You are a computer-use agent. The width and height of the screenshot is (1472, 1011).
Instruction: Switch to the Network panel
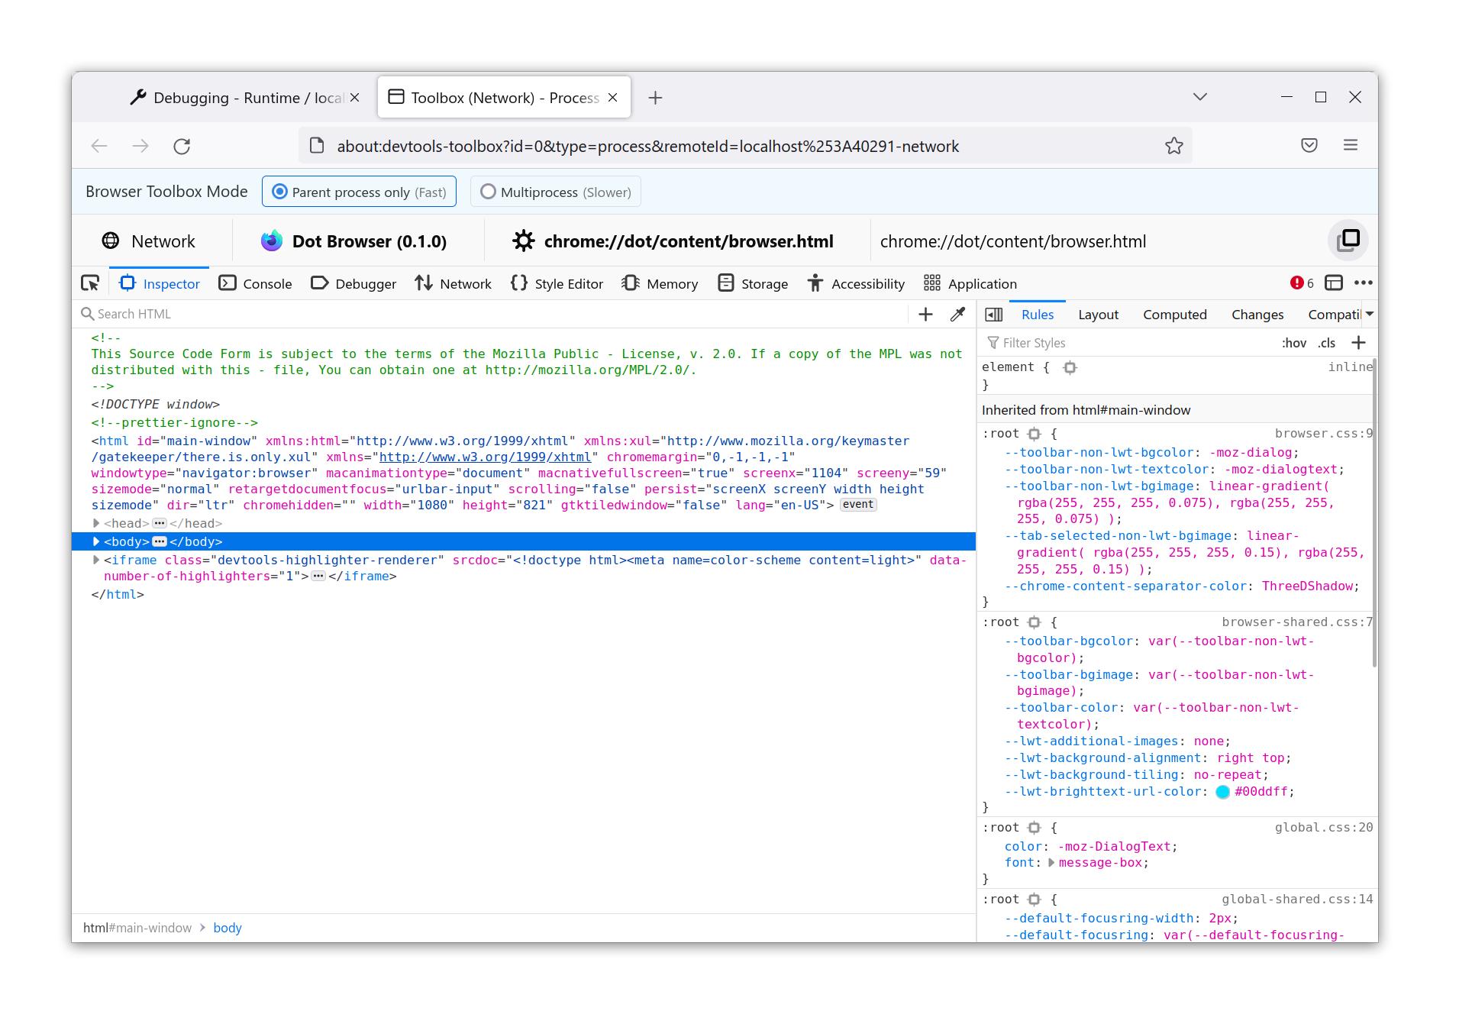454,283
